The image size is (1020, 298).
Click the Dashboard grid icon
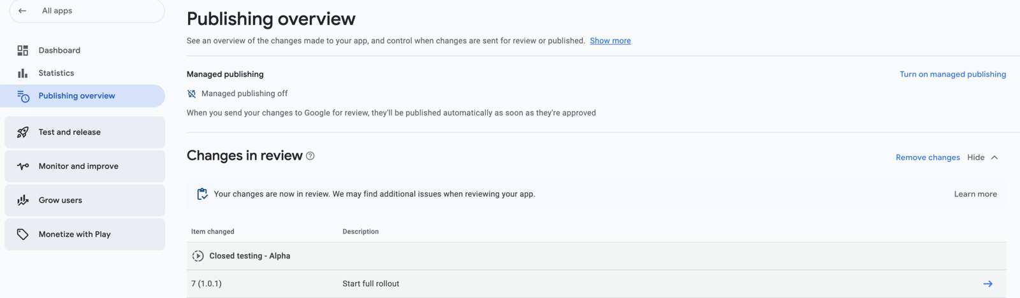coord(23,50)
